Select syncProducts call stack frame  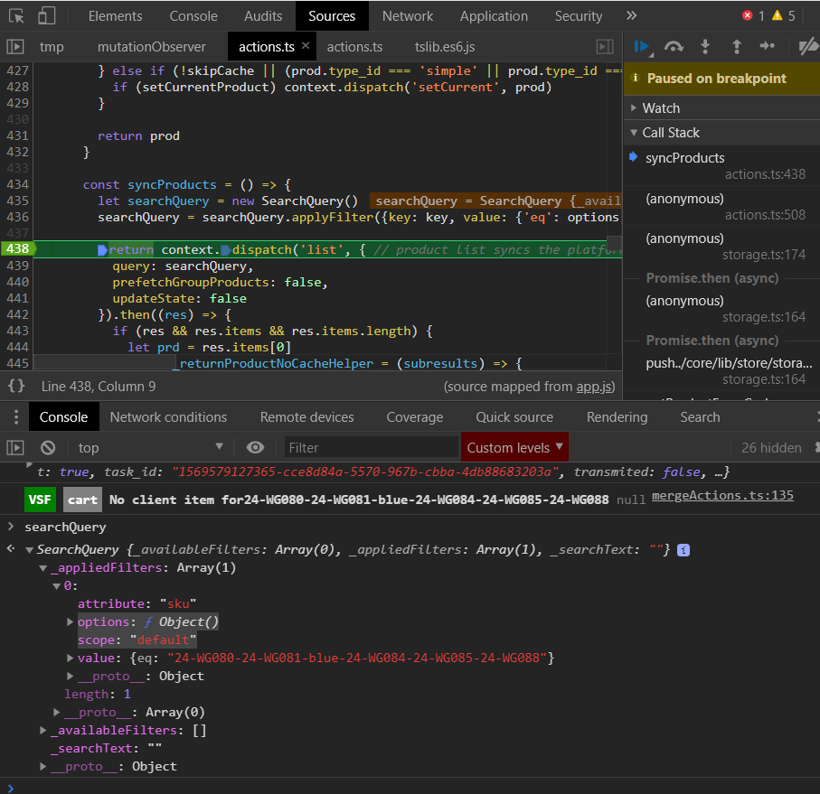coord(721,165)
